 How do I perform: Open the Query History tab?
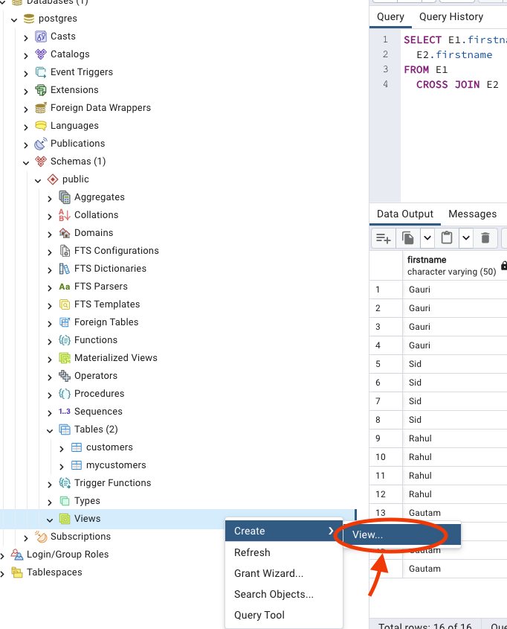[x=451, y=16]
